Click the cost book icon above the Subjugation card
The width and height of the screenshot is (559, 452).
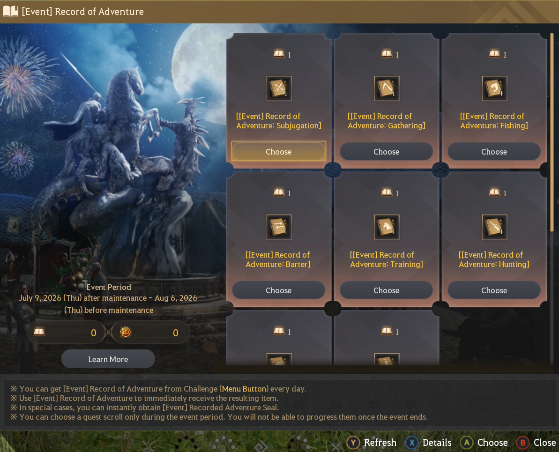pyautogui.click(x=279, y=54)
